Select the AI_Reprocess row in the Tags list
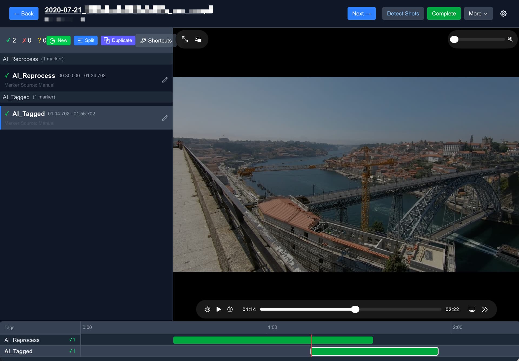The width and height of the screenshot is (519, 361). [22, 340]
